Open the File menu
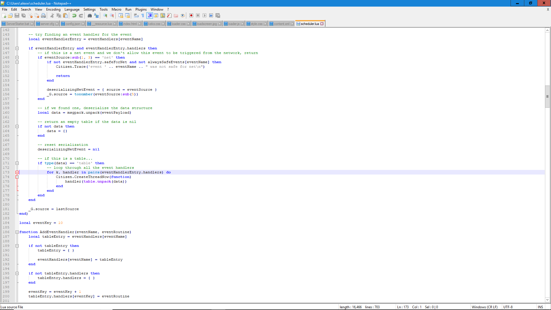Screen dimensions: 551x310 [x=5, y=9]
